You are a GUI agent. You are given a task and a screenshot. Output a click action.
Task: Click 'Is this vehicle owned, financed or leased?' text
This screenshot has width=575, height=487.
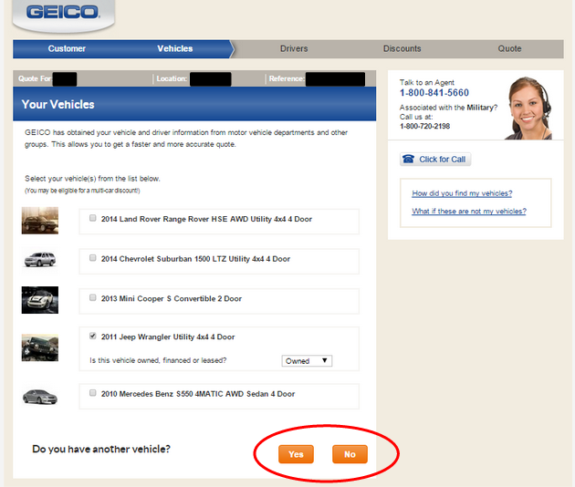tap(158, 360)
